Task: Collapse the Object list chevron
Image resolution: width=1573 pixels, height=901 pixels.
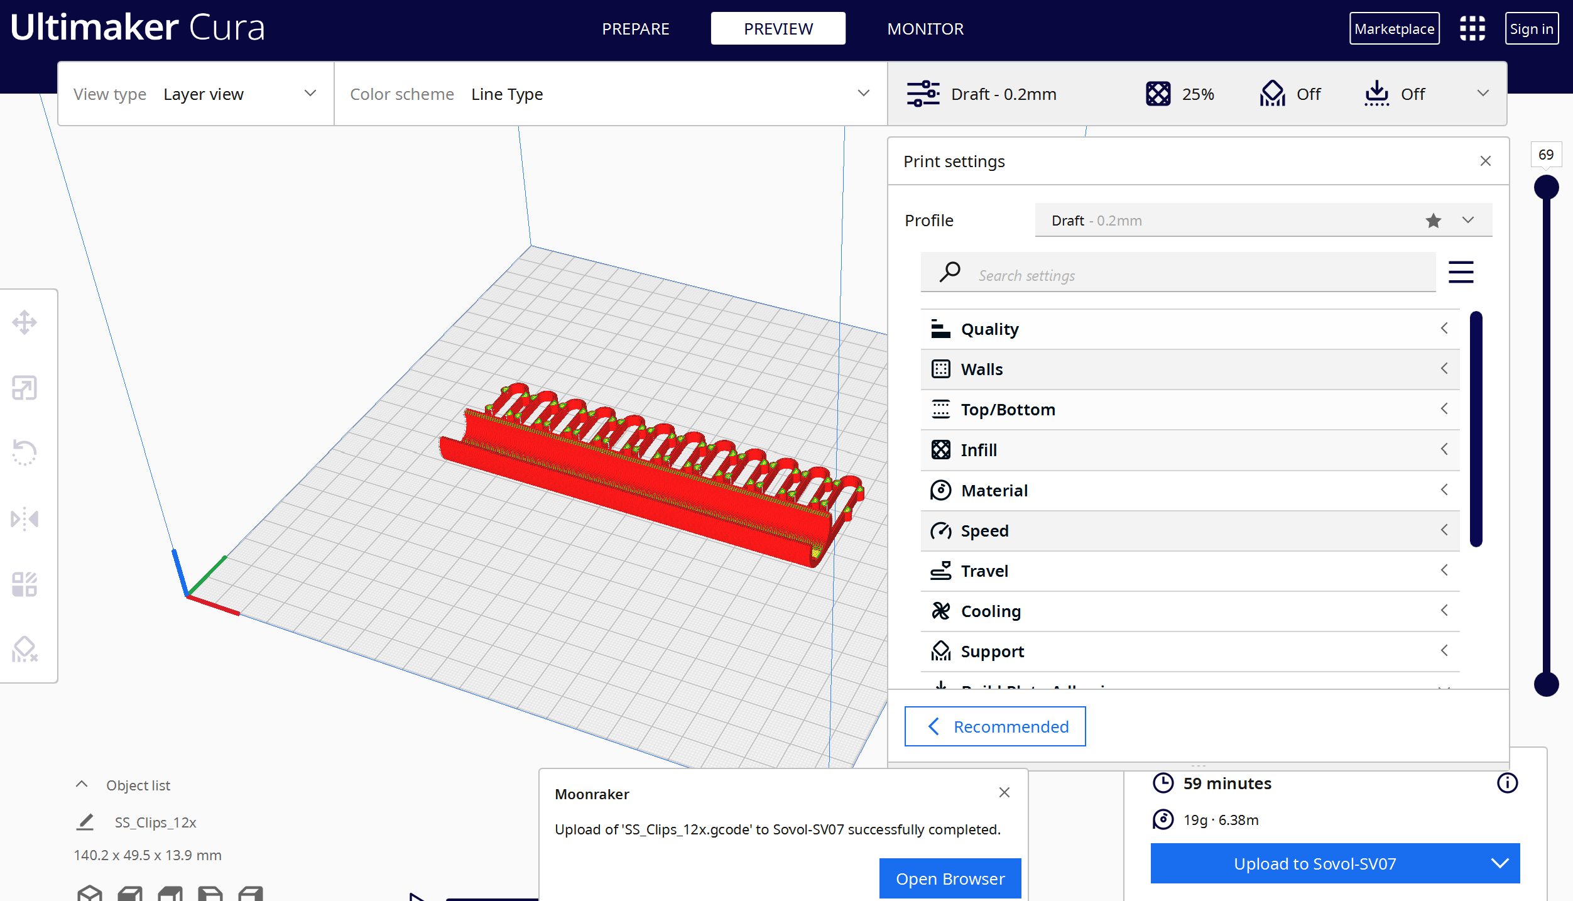Action: tap(82, 785)
